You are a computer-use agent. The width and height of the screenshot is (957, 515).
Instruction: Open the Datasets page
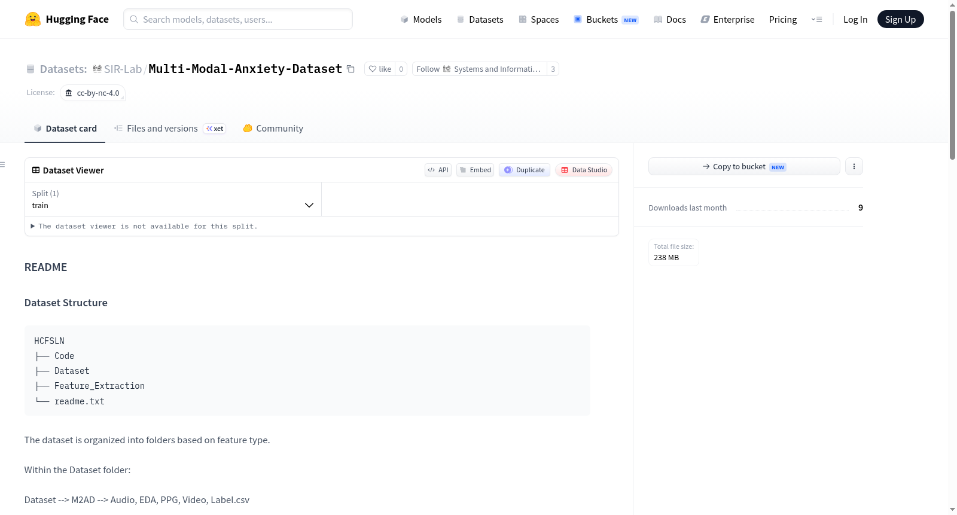tap(480, 19)
